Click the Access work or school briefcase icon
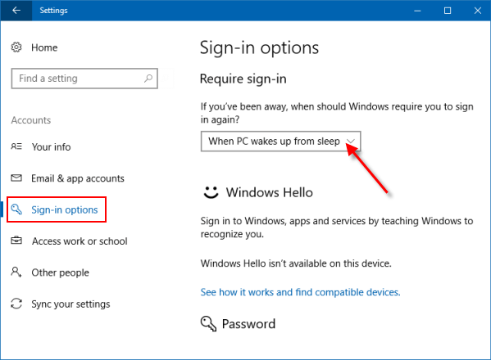 16,241
